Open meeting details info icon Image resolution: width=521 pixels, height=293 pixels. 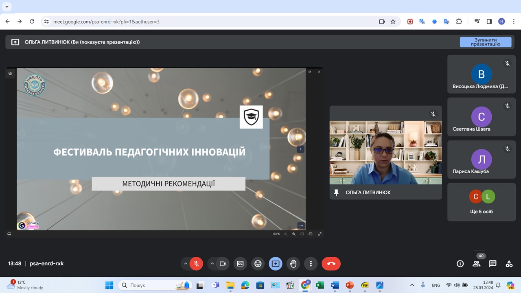[460, 264]
